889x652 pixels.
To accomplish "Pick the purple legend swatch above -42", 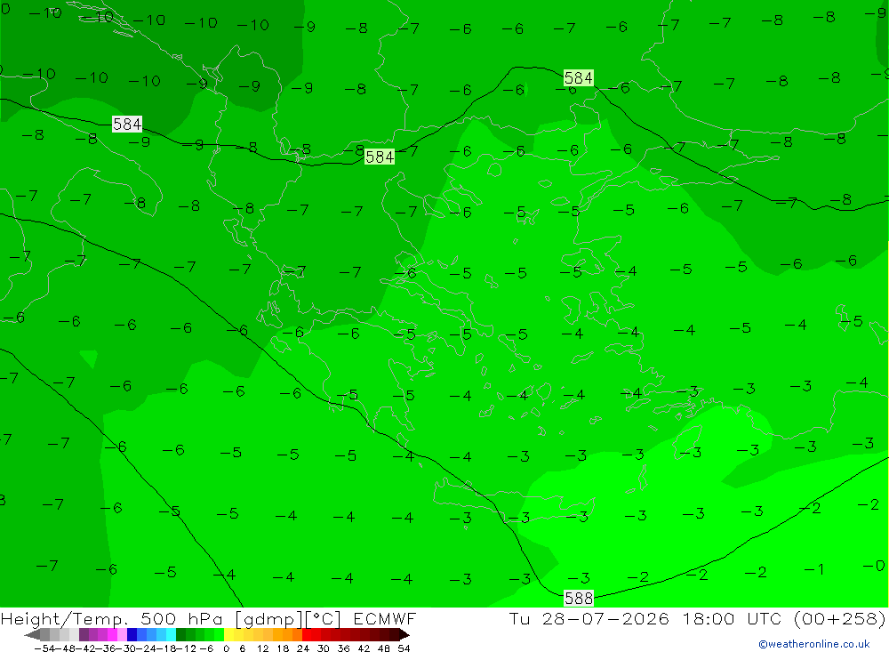I will [x=84, y=634].
